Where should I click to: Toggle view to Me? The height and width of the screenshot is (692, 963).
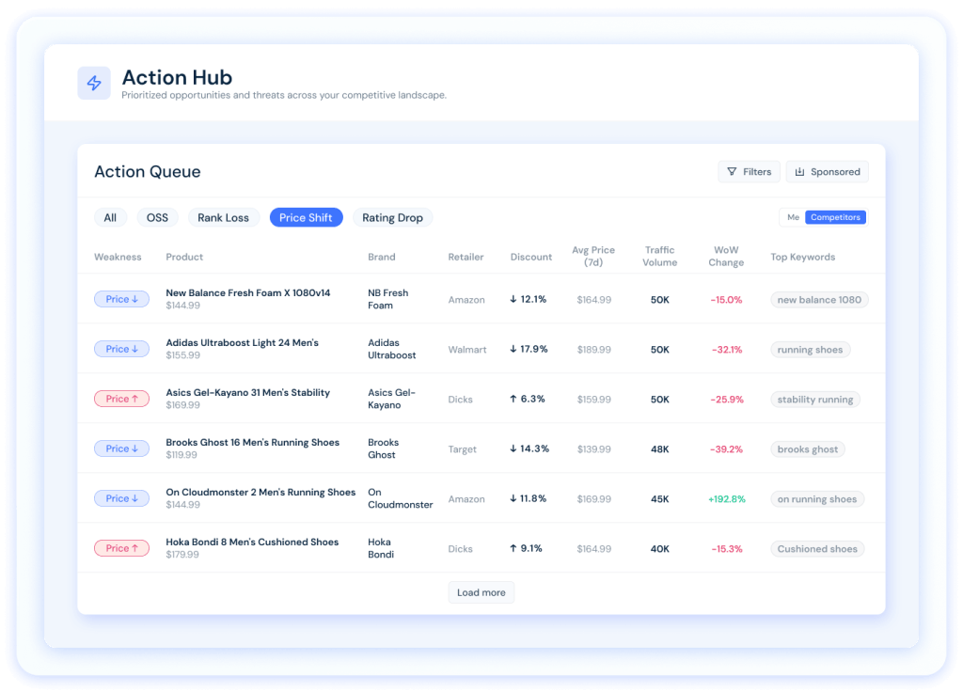click(x=793, y=217)
